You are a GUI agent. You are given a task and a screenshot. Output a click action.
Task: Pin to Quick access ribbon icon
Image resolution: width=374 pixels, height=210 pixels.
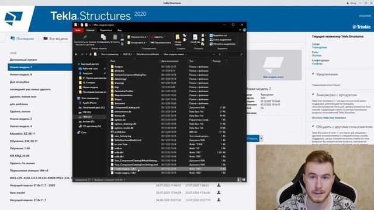[x=85, y=37]
